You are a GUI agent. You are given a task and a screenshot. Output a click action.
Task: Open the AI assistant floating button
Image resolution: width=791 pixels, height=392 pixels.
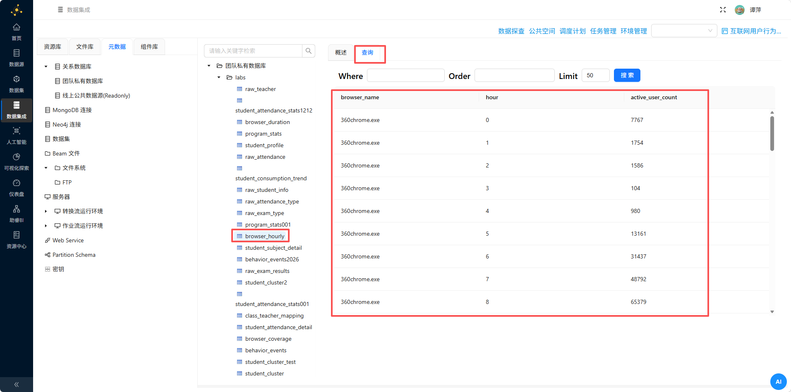778,382
